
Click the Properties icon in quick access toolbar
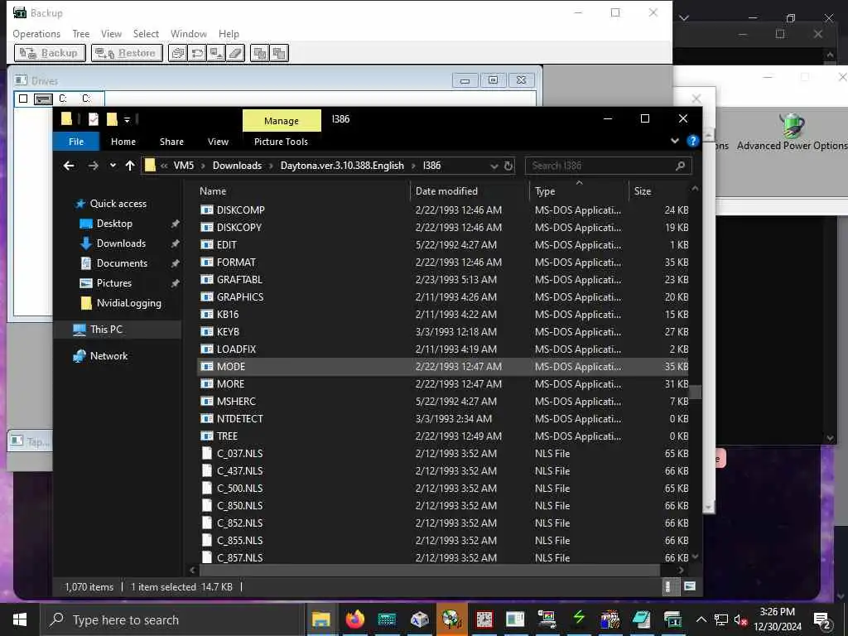pos(94,119)
